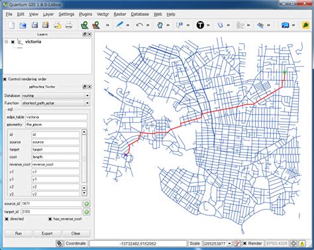Screen dimensions: 314x250
Task: Activate the Pan Map hand tool
Action: [160, 25]
